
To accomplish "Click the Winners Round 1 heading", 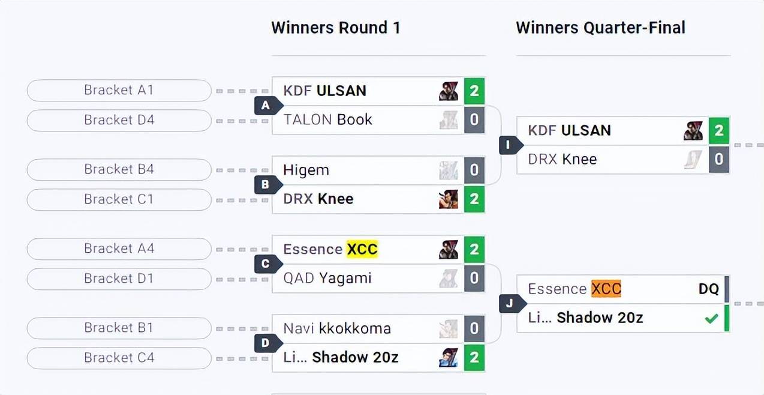I will [336, 28].
